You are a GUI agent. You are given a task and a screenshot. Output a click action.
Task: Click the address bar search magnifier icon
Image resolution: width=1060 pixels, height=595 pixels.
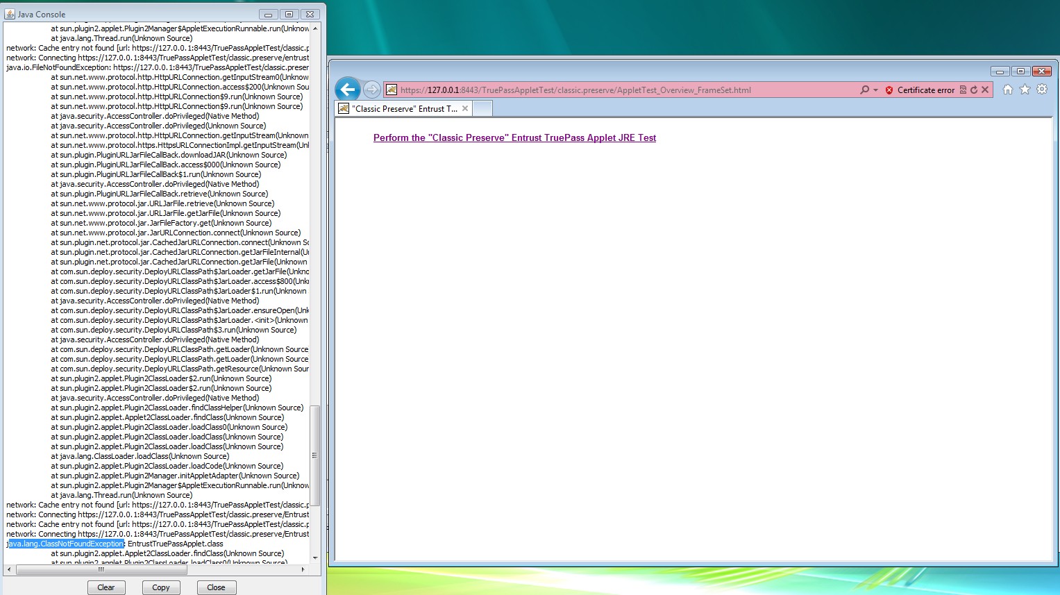click(x=864, y=90)
